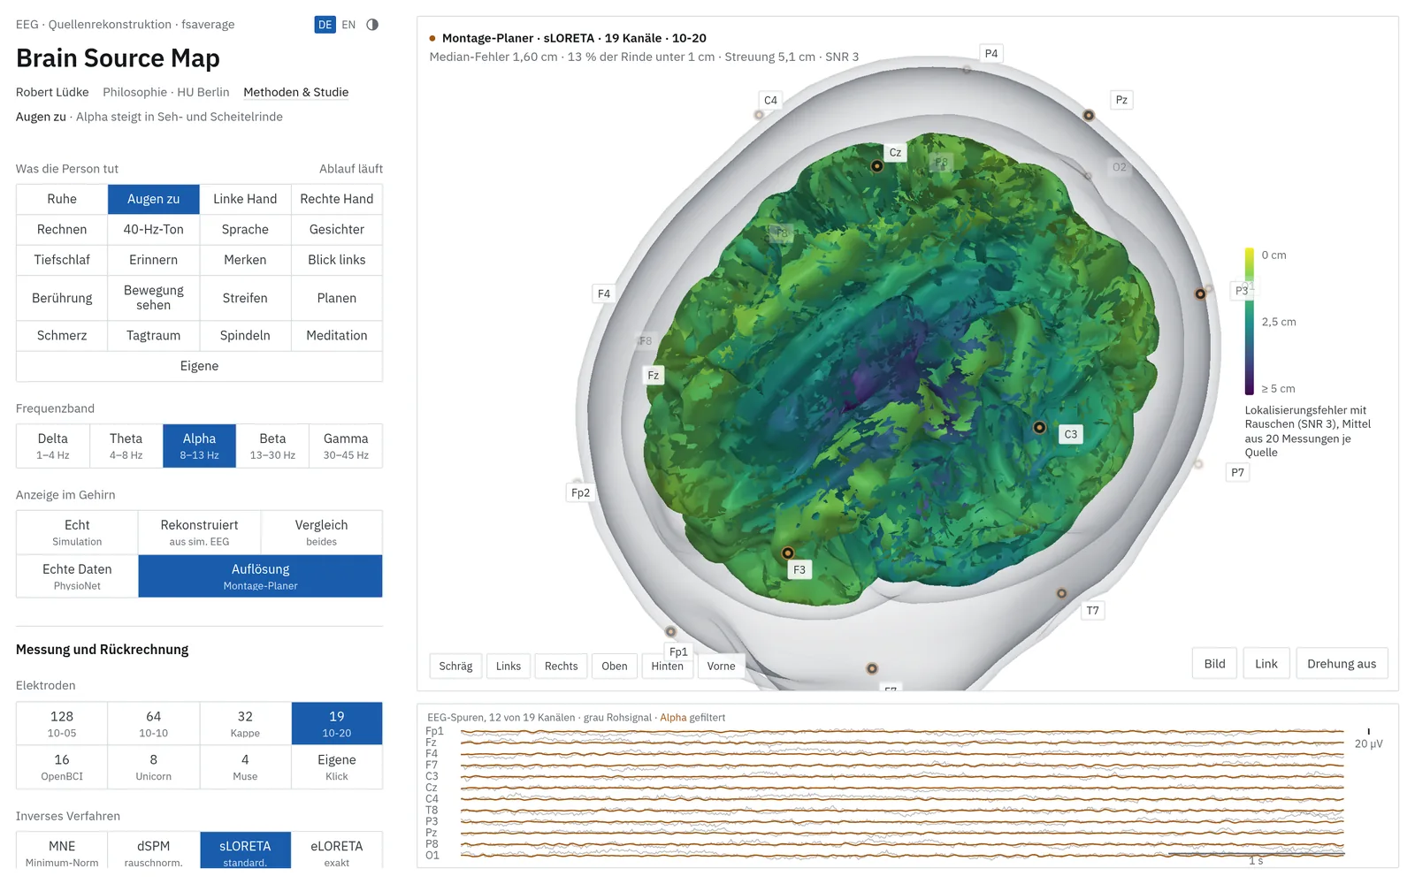Click the C3 electrode dot
The image size is (1415, 884).
1040,428
